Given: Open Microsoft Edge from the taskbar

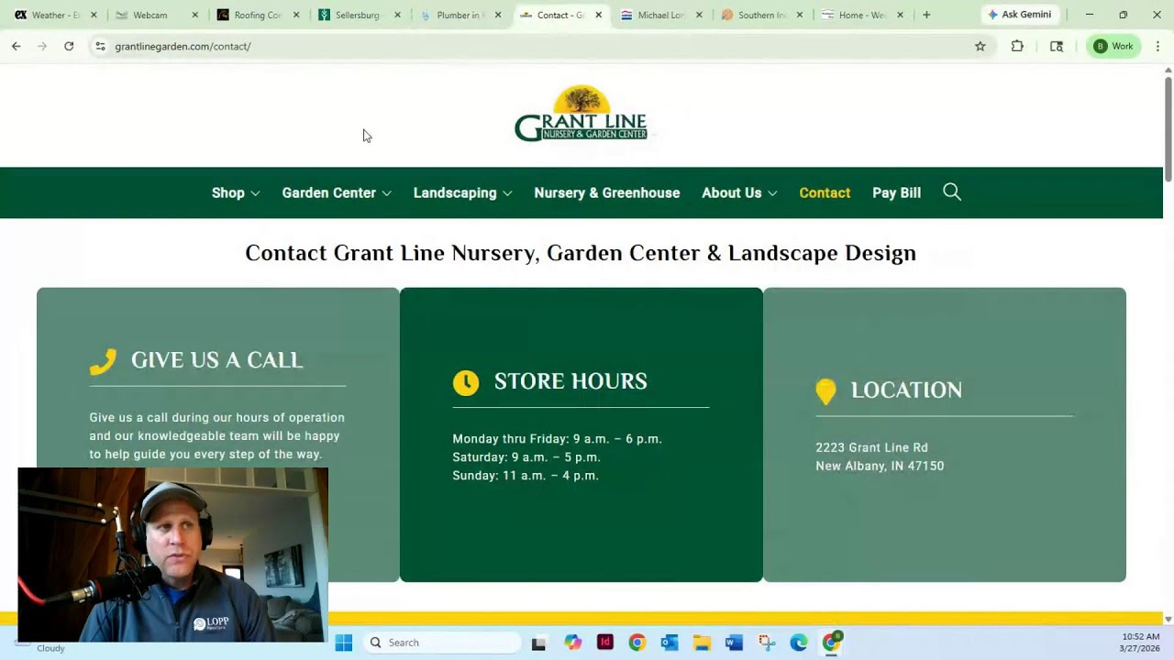Looking at the screenshot, I should point(799,643).
